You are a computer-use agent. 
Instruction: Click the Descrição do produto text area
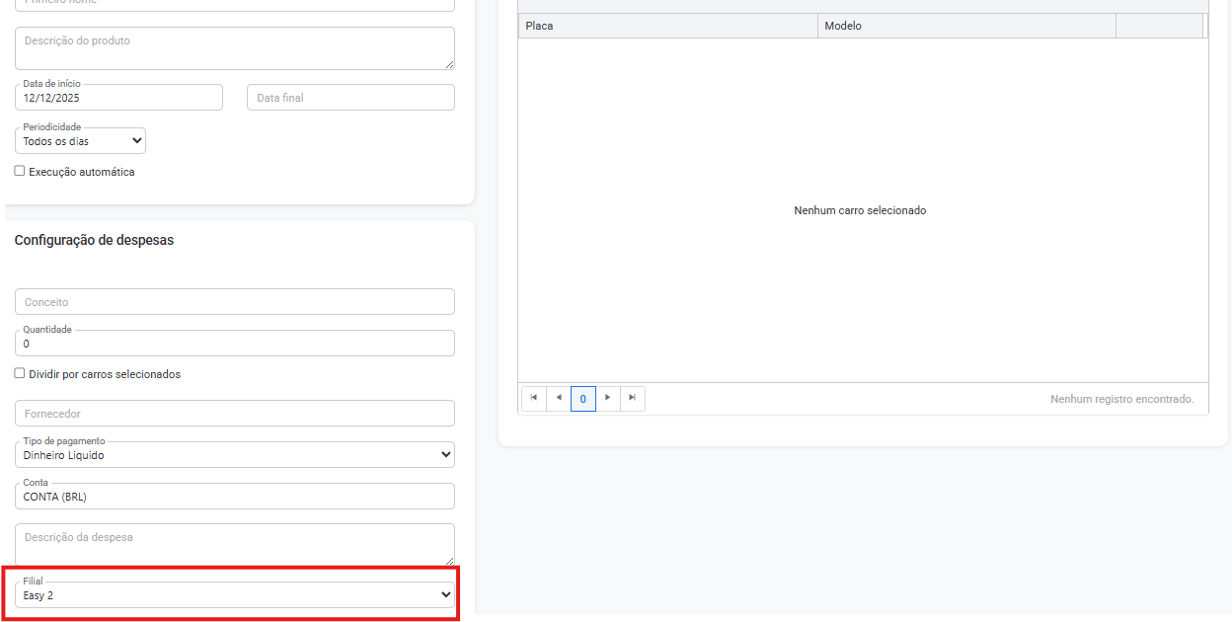[x=235, y=48]
